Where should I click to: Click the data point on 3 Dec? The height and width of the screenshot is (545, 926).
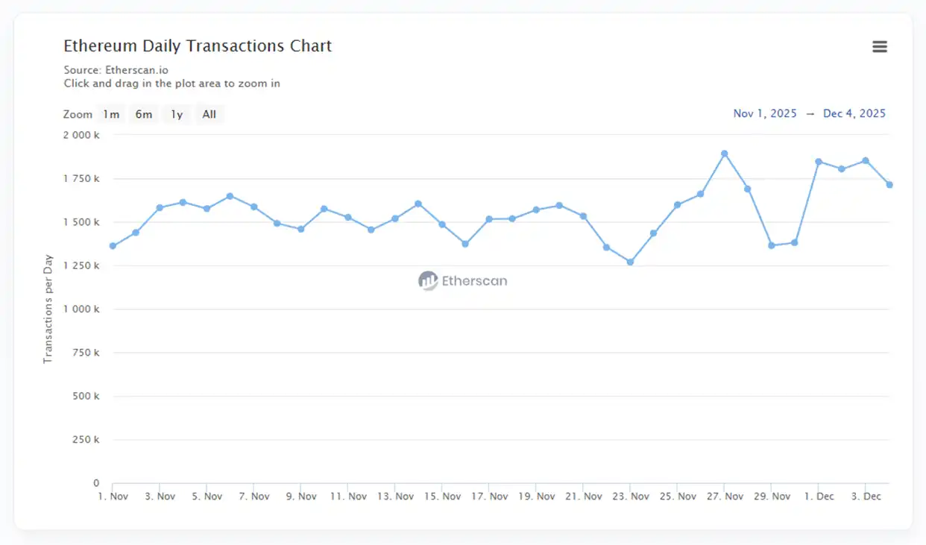click(866, 160)
